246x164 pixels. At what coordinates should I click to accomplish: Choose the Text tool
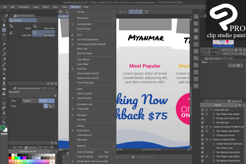click(4, 113)
